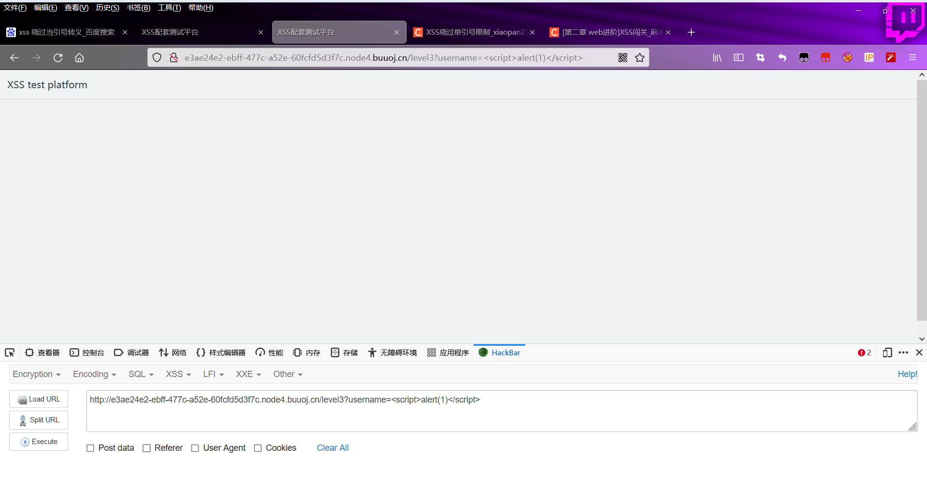Click the screenshot tool icon in toolbar
Screen dimensions: 927x499
tap(760, 57)
